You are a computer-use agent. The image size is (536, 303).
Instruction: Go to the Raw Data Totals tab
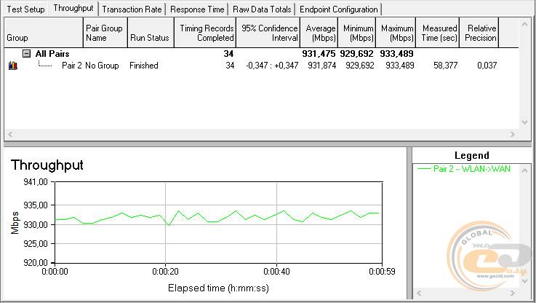(262, 9)
